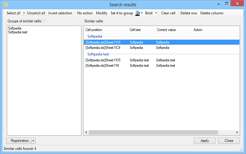Click Correct value in O5 row

pyautogui.click(x=165, y=60)
